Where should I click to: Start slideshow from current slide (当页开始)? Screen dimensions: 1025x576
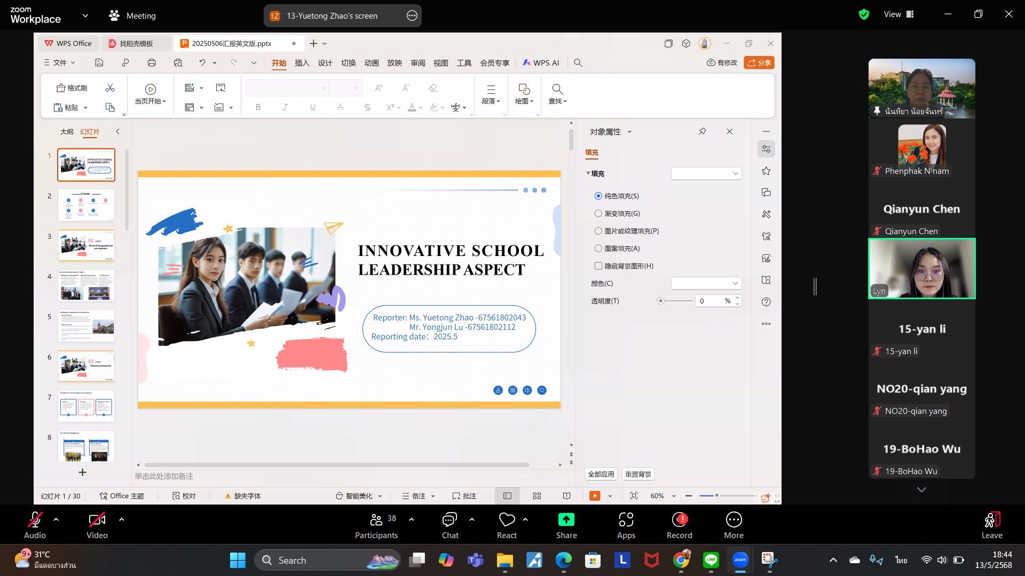(151, 94)
